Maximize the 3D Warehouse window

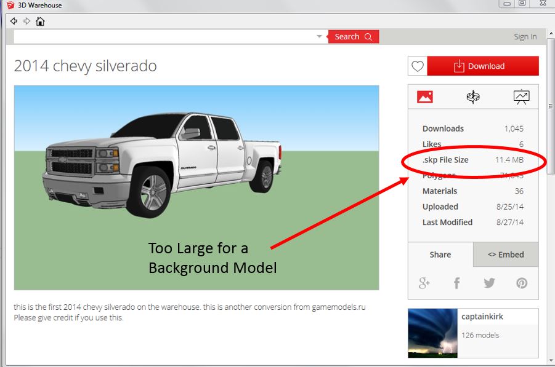(522, 3)
